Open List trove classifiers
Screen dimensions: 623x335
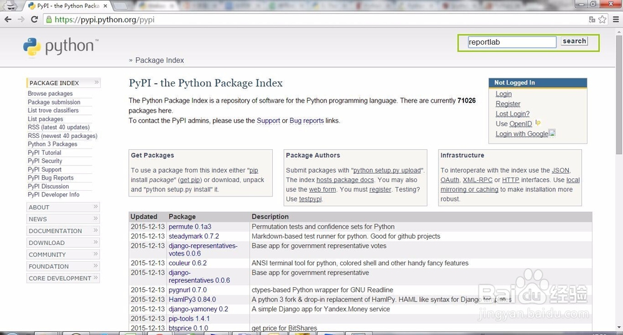click(x=53, y=110)
